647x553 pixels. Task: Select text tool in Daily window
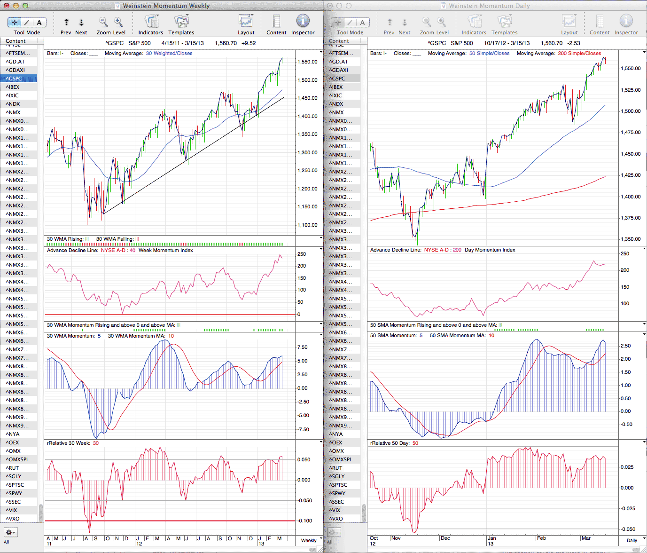coord(363,22)
